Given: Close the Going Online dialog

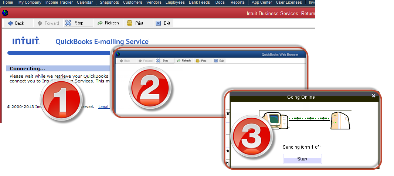Looking at the screenshot, I should click(x=374, y=95).
